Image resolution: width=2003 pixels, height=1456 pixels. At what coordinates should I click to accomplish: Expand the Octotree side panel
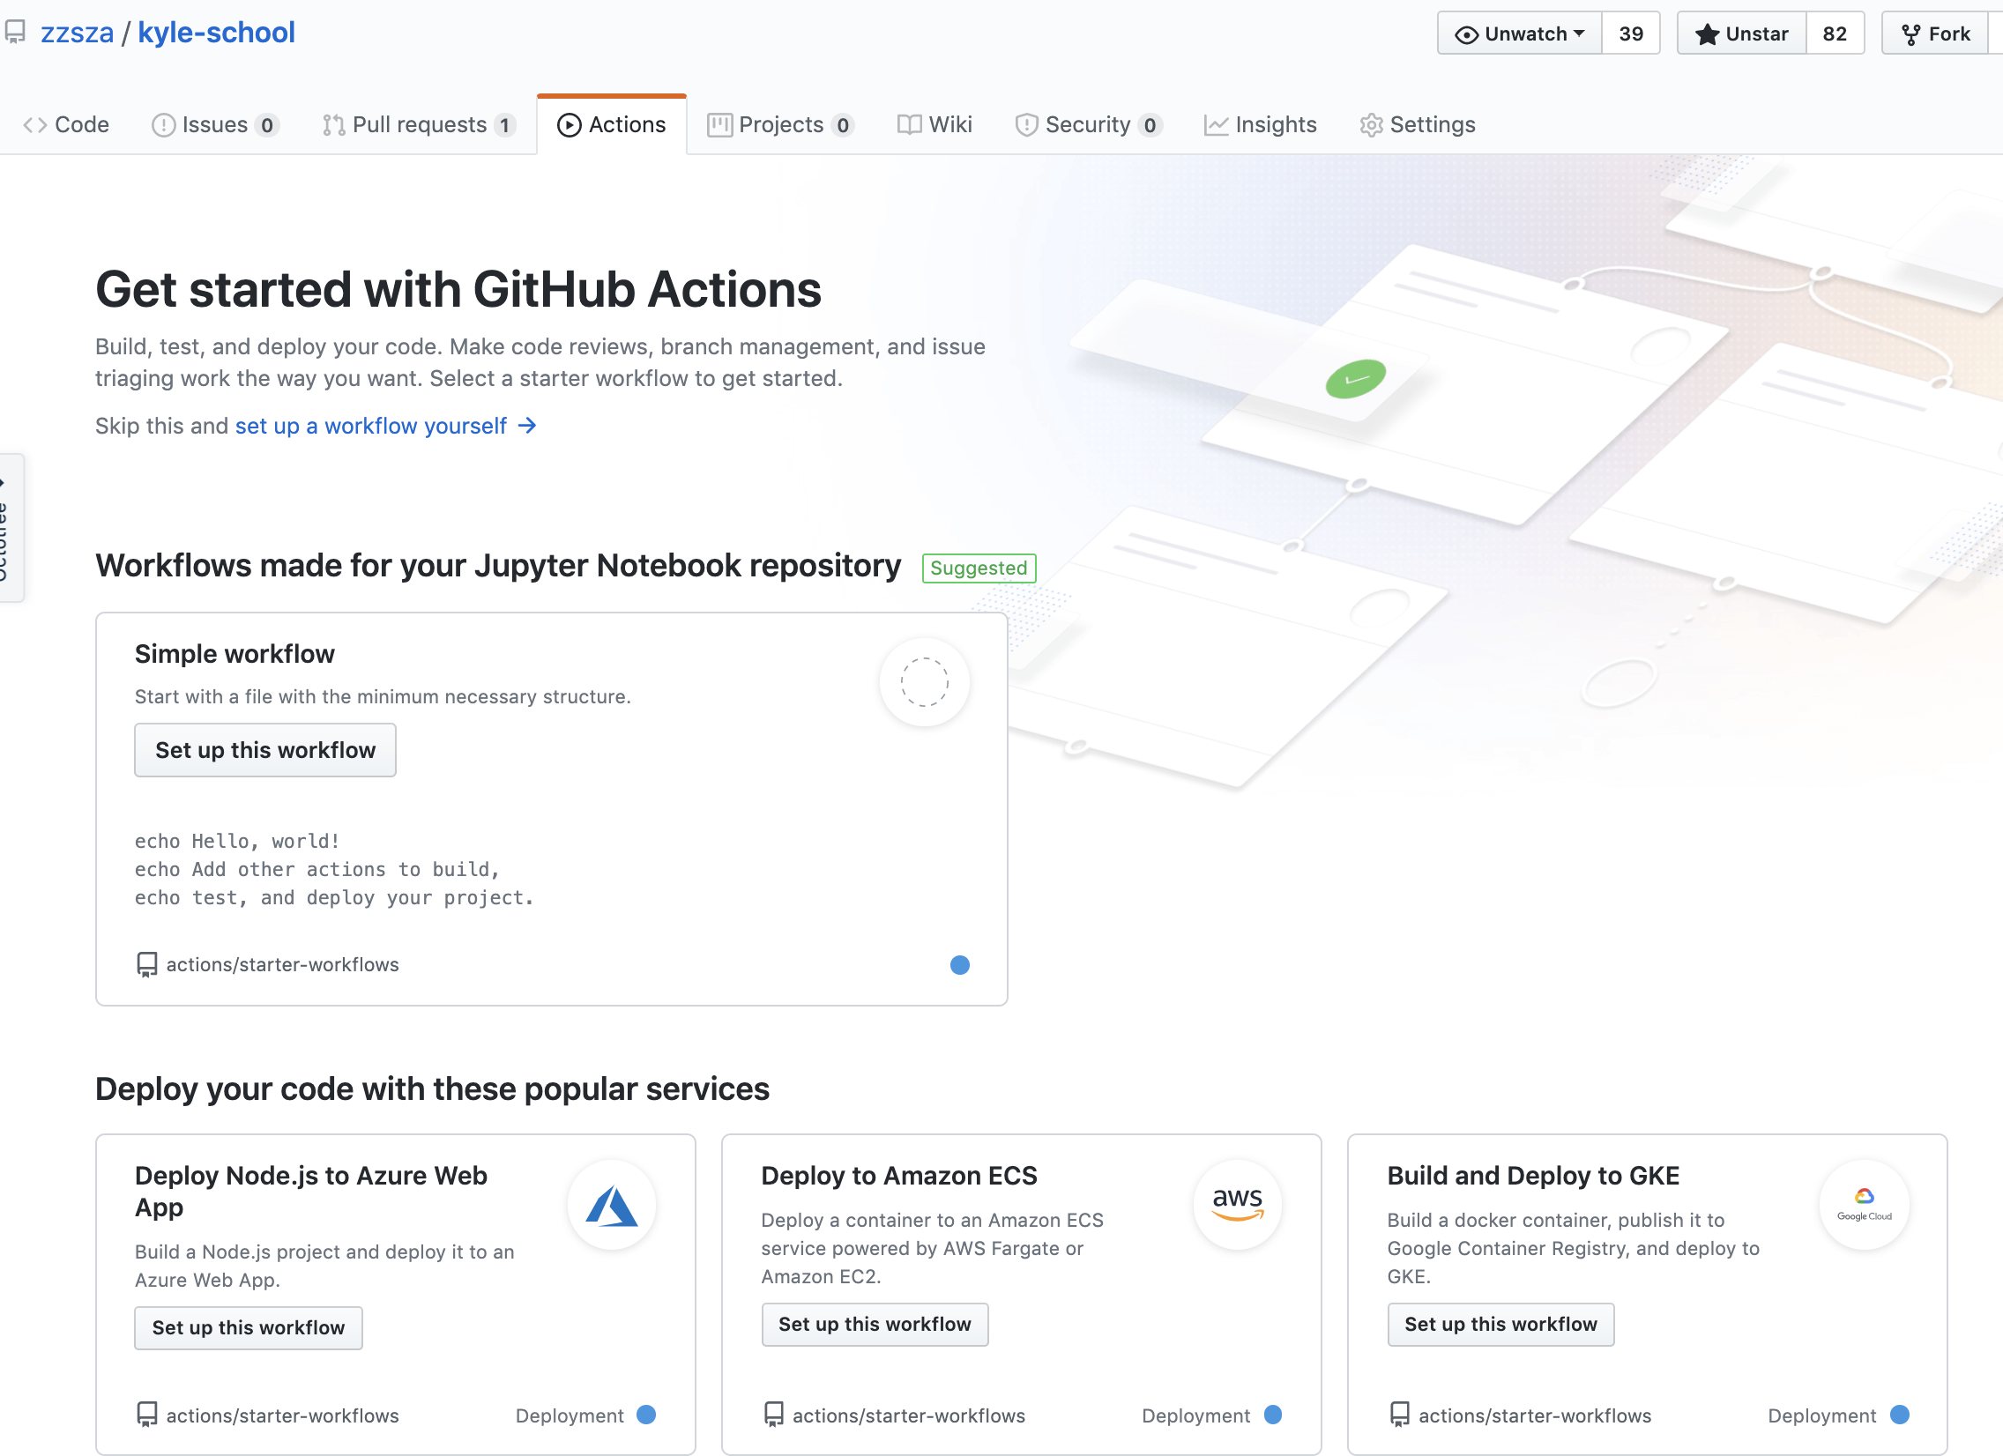pos(9,527)
